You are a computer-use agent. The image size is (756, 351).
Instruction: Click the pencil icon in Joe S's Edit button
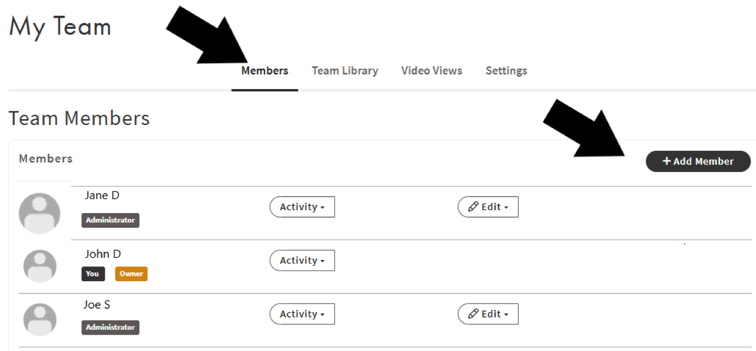[473, 314]
